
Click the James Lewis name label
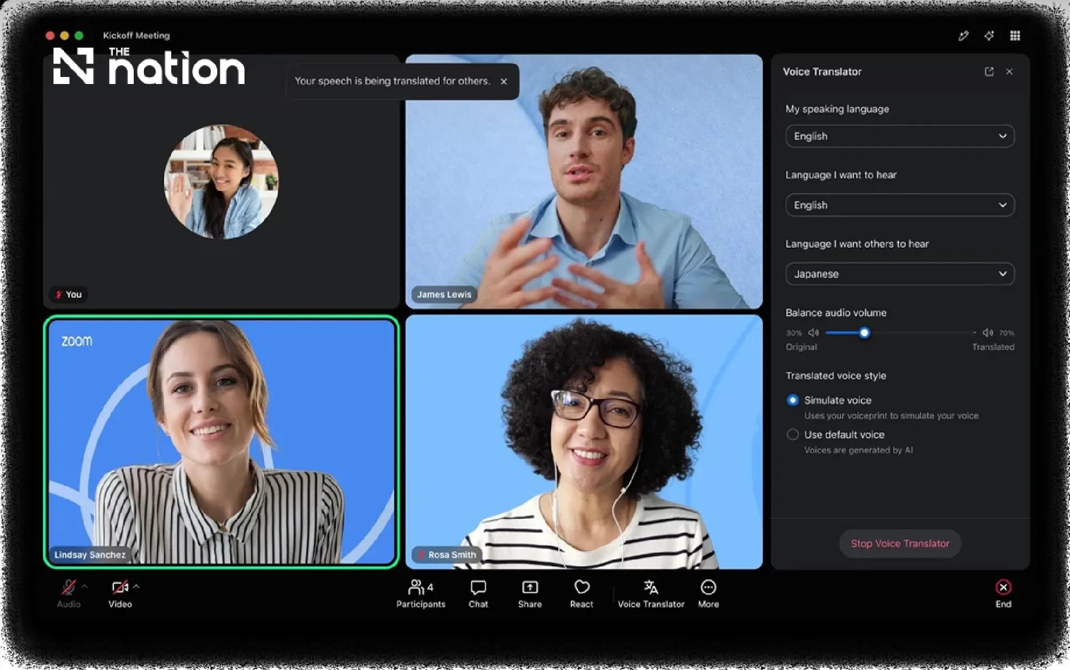444,294
